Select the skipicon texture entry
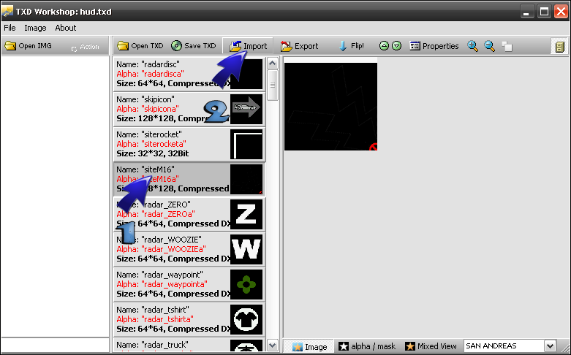This screenshot has width=571, height=355. click(x=189, y=109)
